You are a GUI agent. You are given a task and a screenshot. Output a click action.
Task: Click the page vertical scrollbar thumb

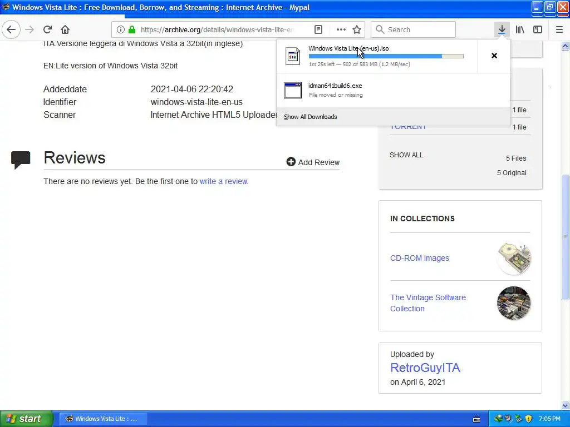tap(565, 237)
